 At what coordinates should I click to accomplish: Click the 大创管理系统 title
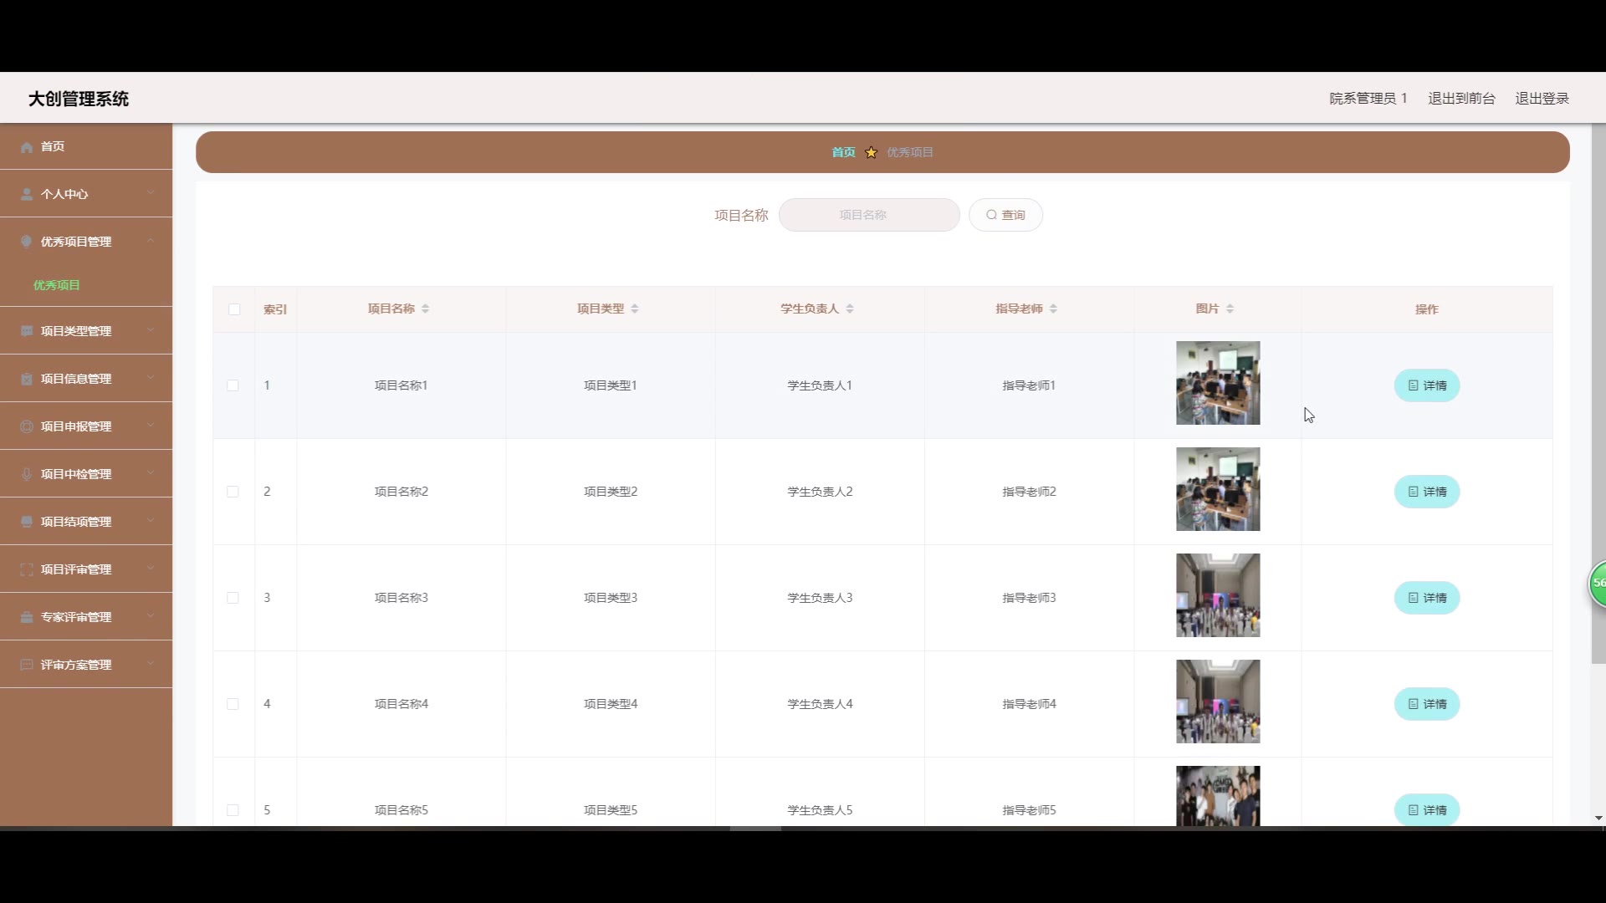[79, 99]
